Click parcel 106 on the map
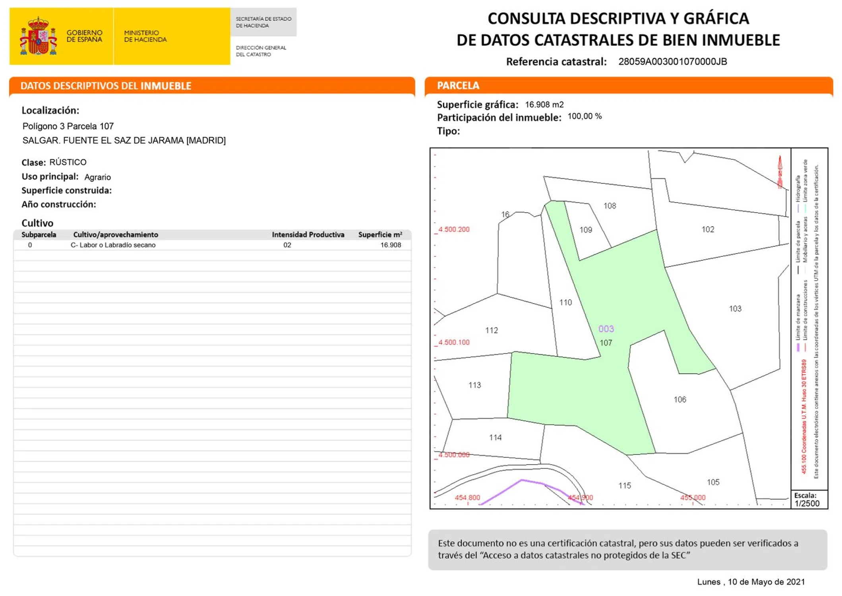The image size is (842, 596). tap(680, 399)
